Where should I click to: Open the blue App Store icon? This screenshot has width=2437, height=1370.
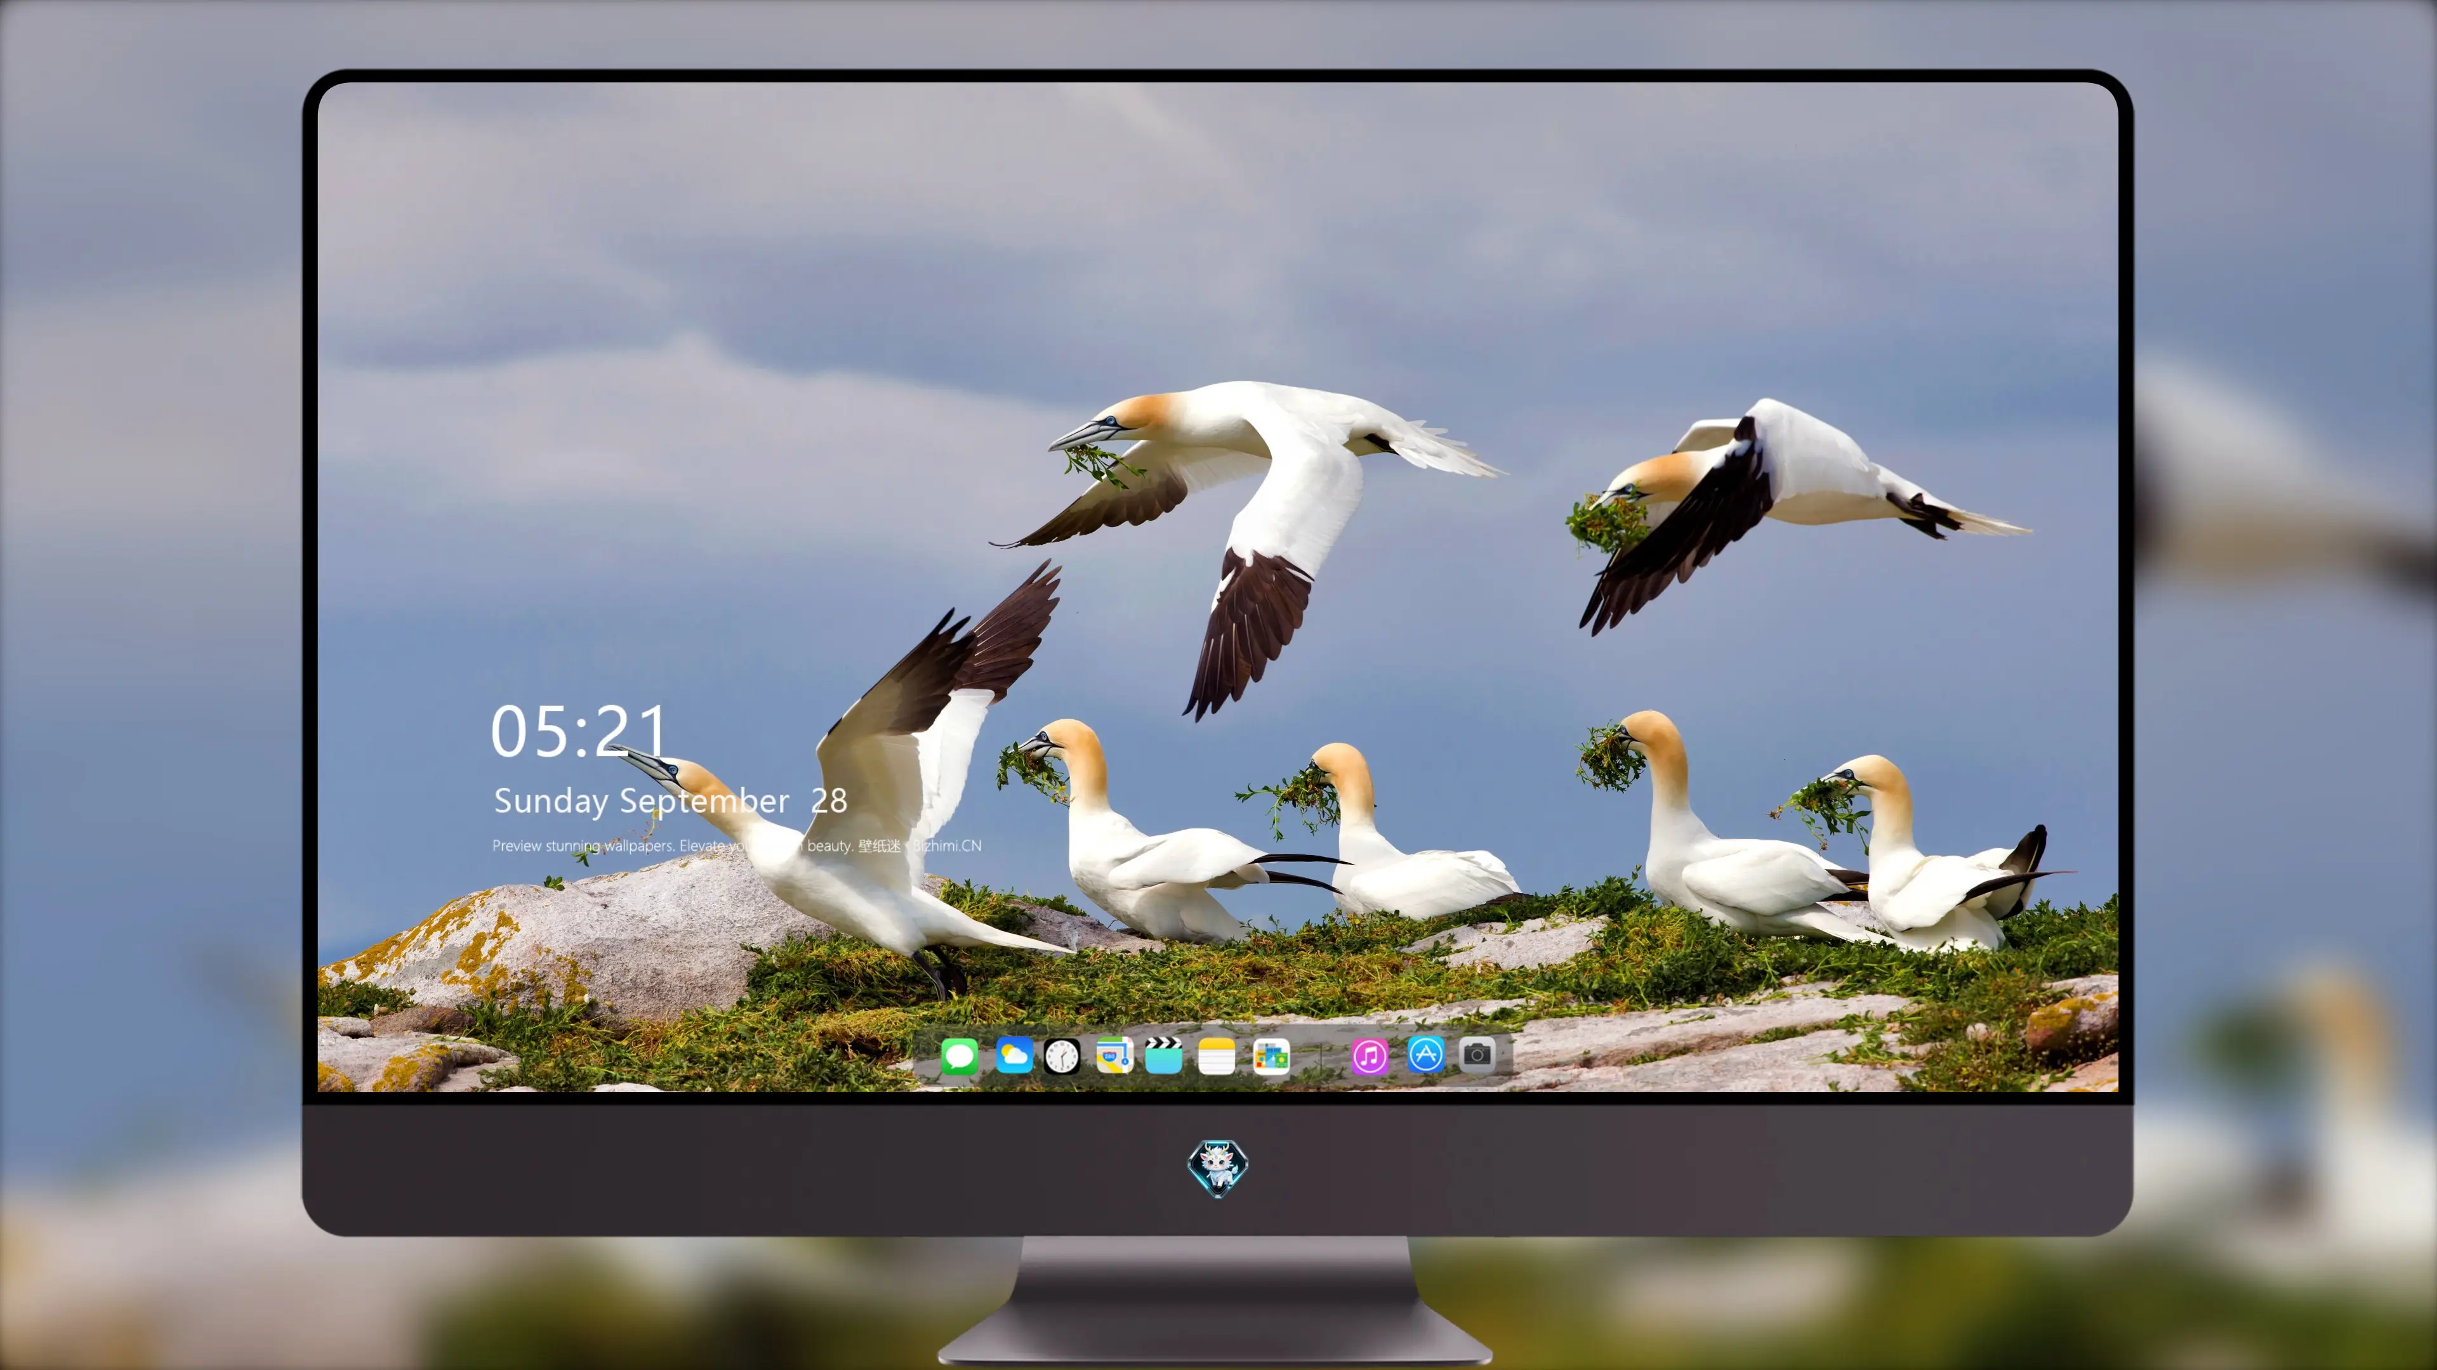pos(1425,1054)
